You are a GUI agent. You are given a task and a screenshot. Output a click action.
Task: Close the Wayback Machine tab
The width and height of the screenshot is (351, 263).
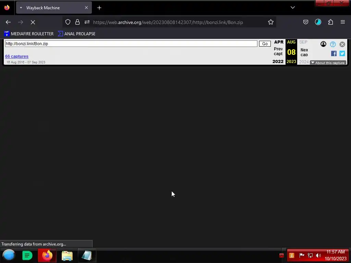pyautogui.click(x=86, y=8)
